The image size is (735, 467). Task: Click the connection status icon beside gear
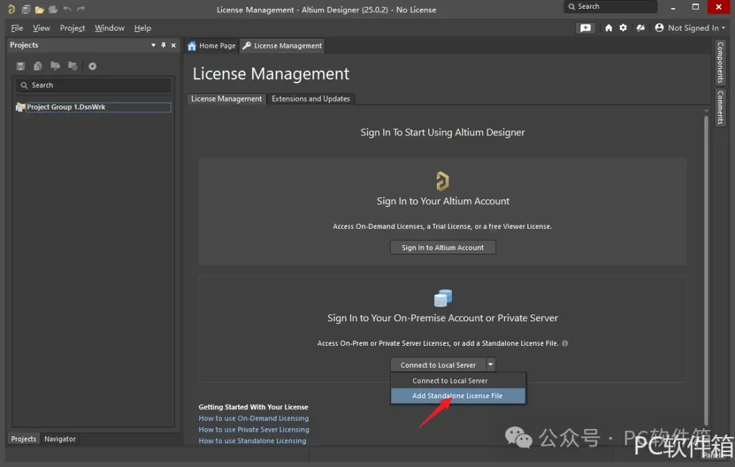click(640, 28)
